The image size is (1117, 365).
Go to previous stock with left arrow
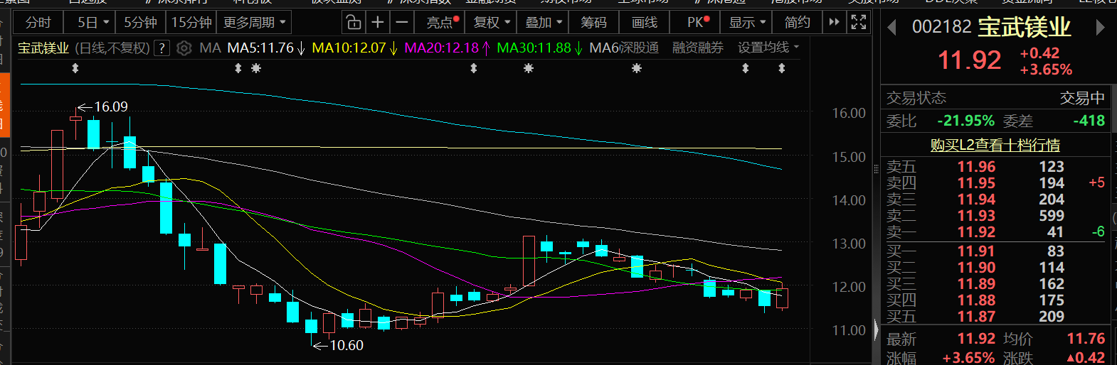pyautogui.click(x=891, y=28)
